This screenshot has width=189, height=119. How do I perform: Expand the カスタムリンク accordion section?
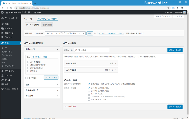[x=42, y=90]
